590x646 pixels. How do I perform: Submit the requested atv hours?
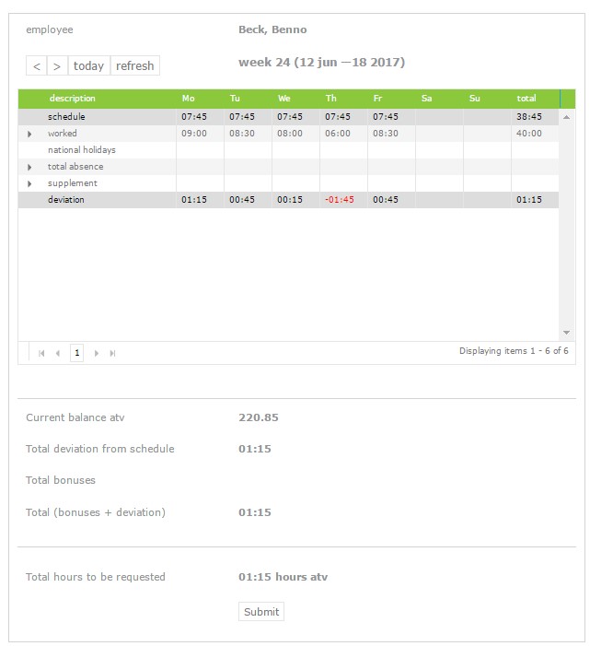coord(261,611)
